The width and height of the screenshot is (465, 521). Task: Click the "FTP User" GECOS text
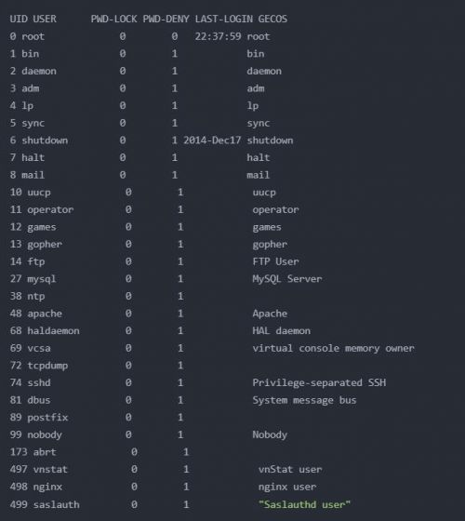click(275, 261)
